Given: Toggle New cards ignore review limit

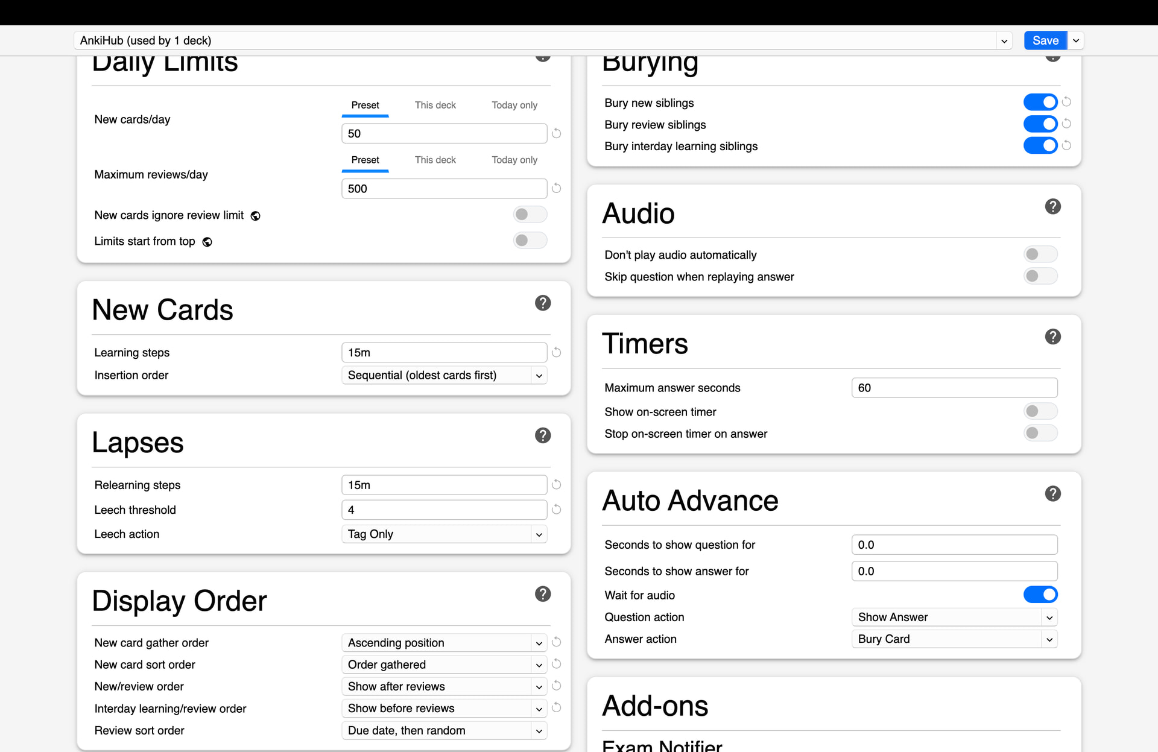Looking at the screenshot, I should pos(530,214).
